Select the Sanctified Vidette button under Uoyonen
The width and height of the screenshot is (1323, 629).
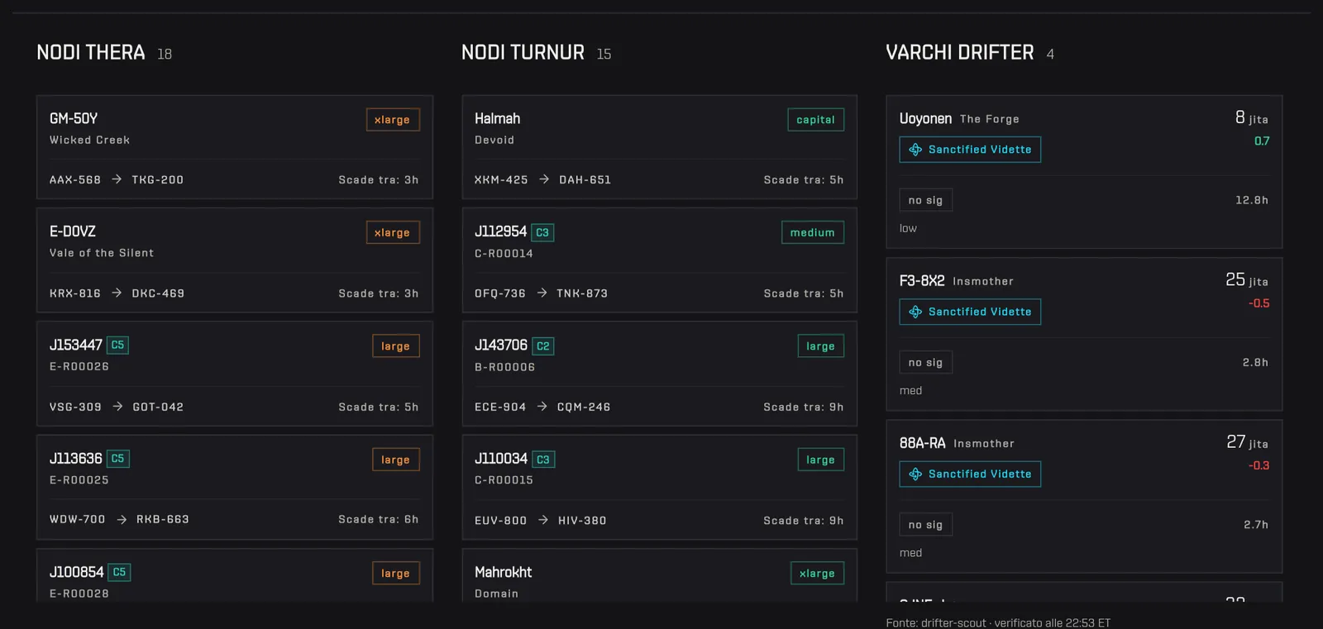(970, 150)
